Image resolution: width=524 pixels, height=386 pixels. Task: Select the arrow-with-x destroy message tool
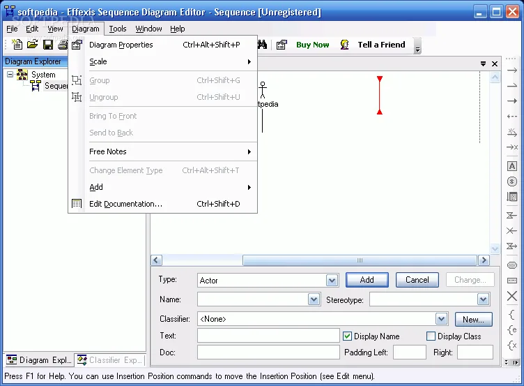(512, 147)
